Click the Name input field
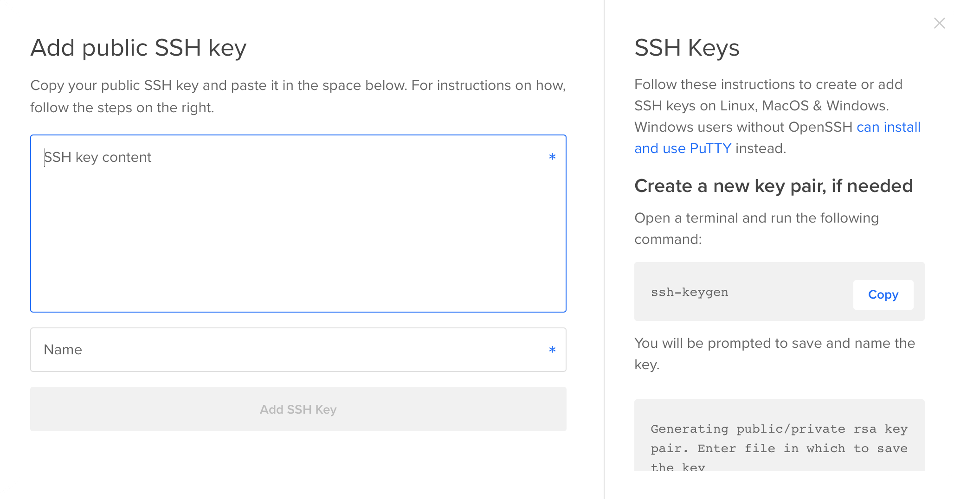The width and height of the screenshot is (954, 499). click(297, 350)
